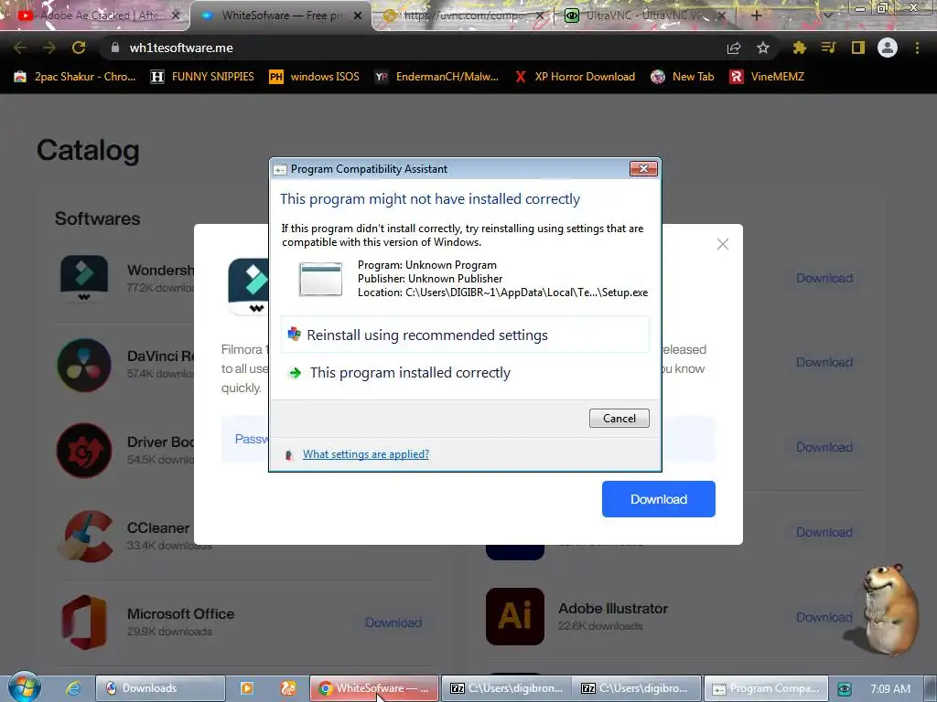Screen dimensions: 937x702
Task: Click Microsoft Office title text
Action: tap(180, 613)
